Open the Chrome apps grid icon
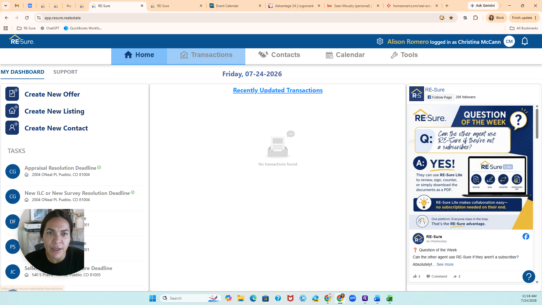 [6, 28]
